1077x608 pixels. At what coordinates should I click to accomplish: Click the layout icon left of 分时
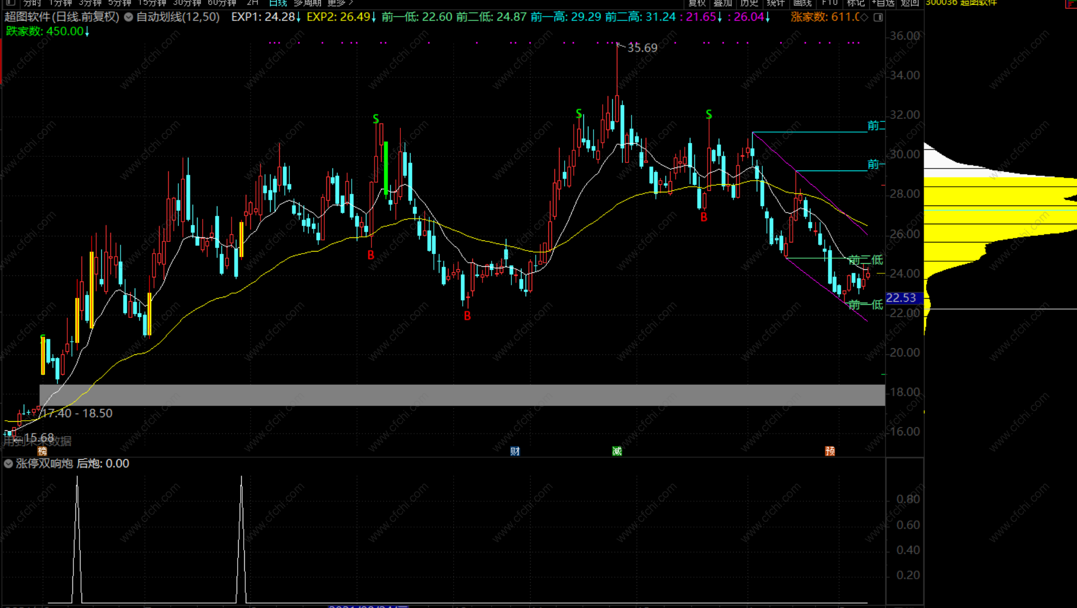(10, 3)
